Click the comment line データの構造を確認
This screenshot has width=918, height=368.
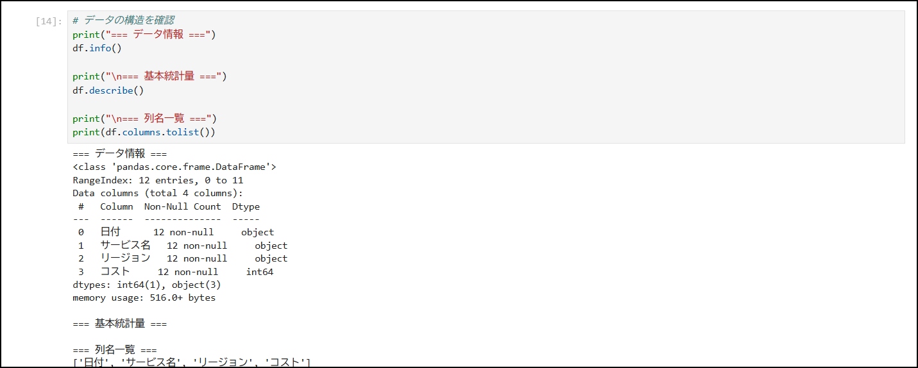123,21
